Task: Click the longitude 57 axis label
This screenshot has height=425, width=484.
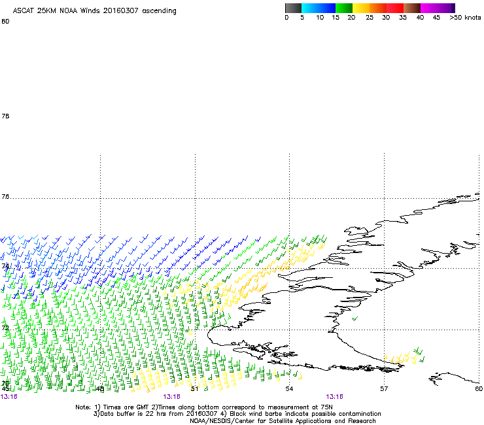Action: coord(384,389)
